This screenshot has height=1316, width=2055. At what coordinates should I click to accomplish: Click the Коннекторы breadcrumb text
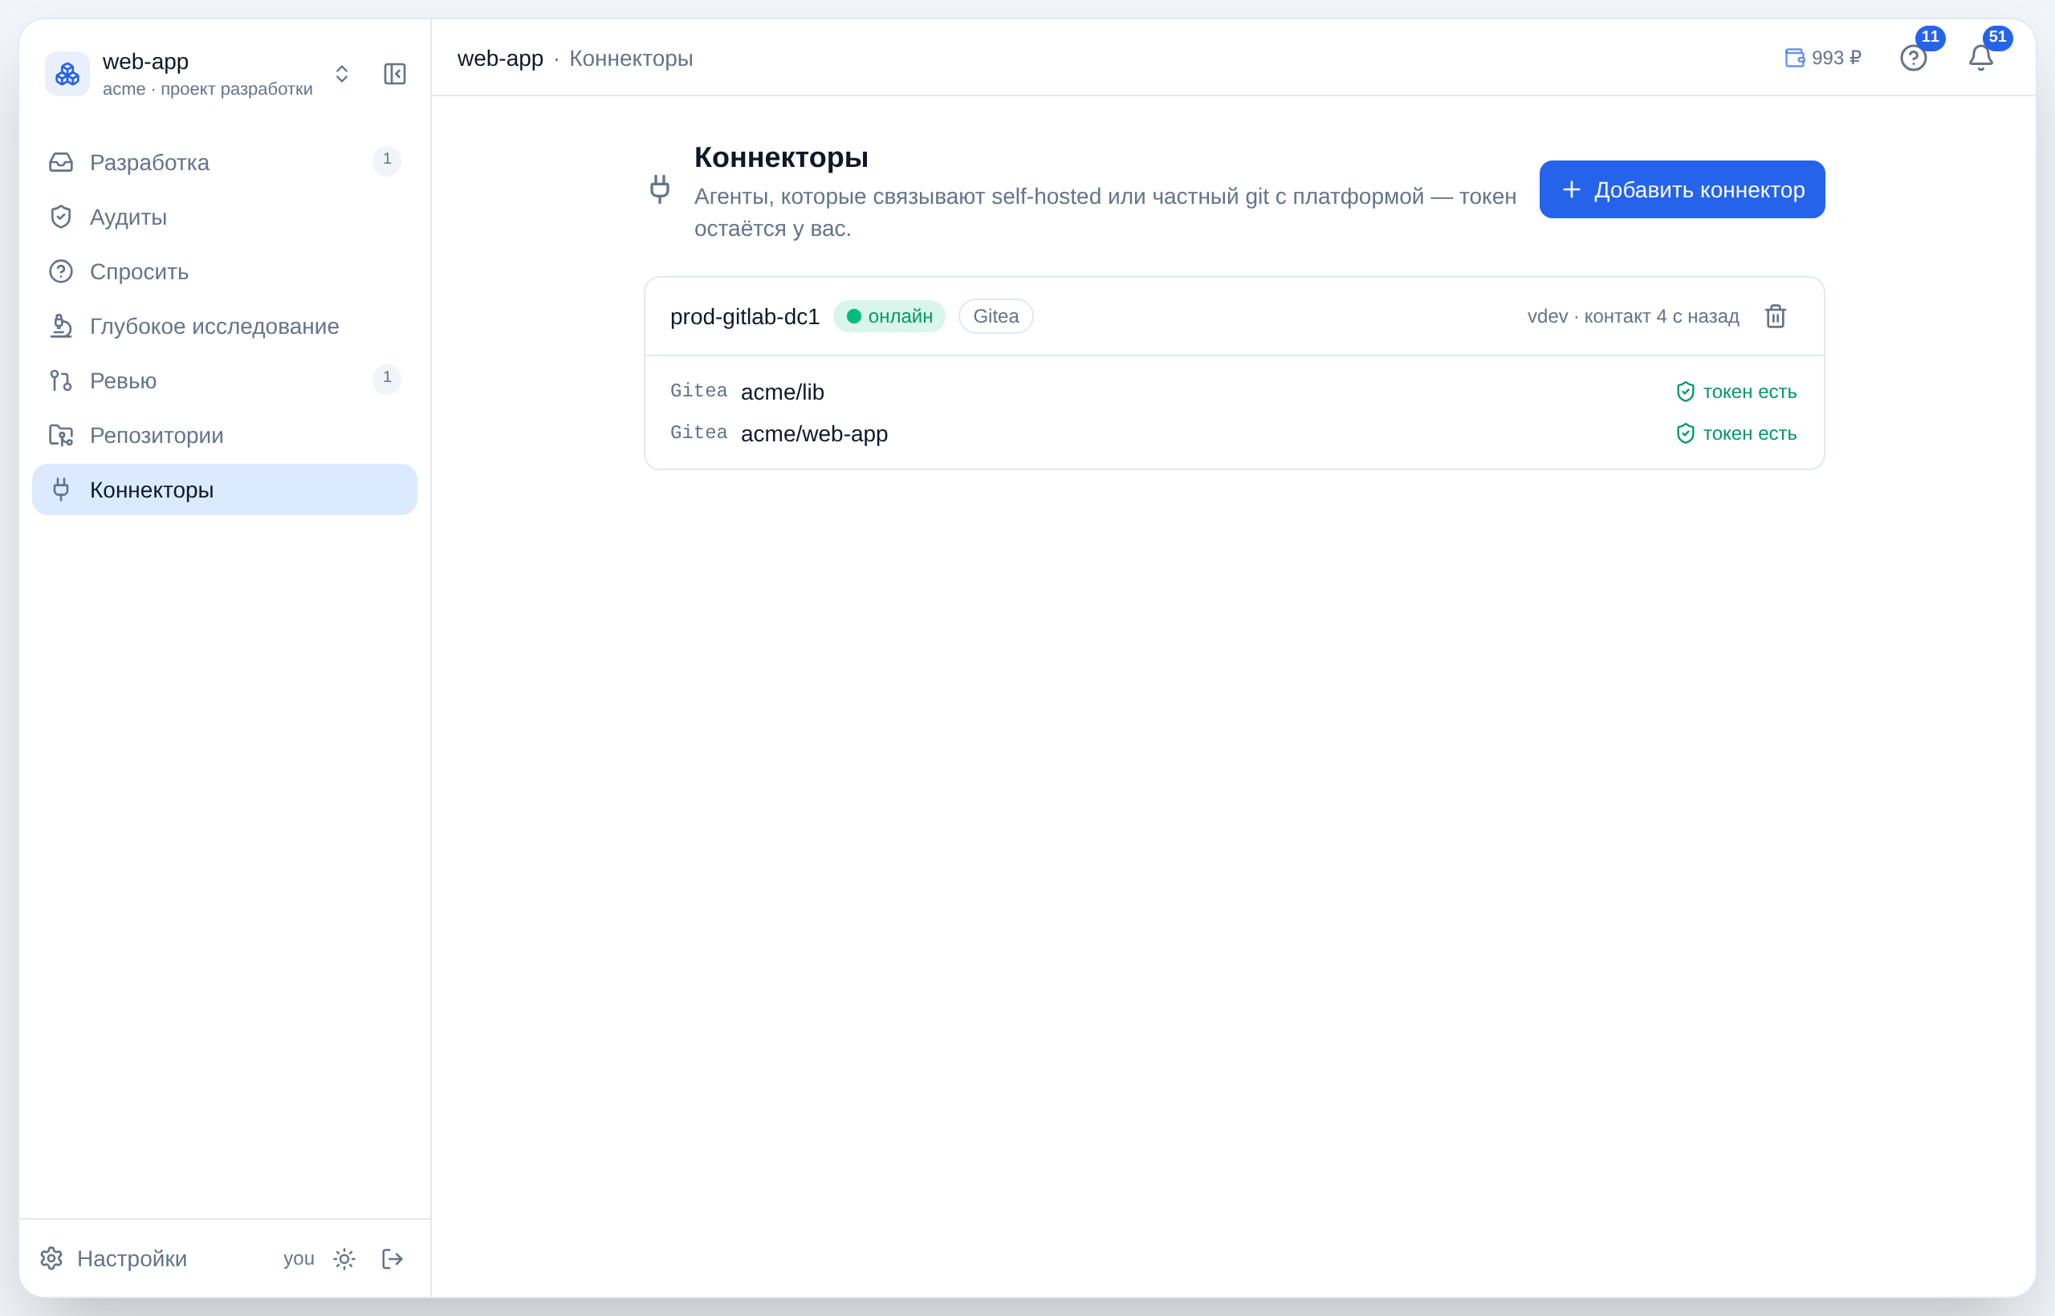631,58
